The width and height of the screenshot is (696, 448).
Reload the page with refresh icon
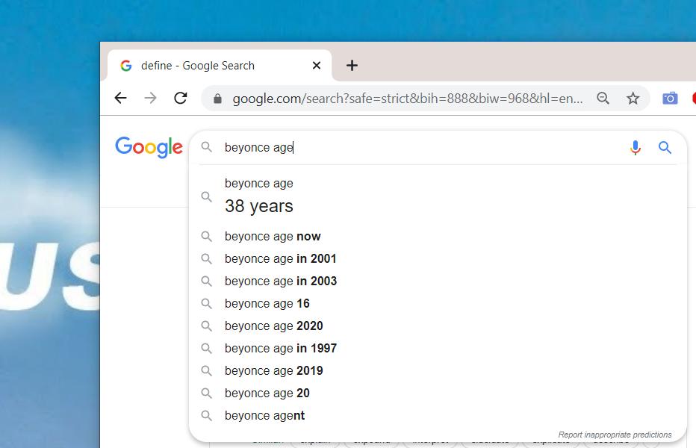(x=180, y=98)
